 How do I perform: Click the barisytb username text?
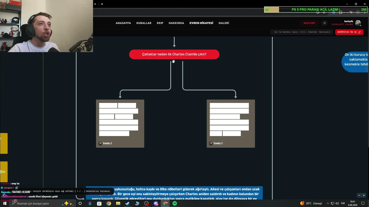click(349, 21)
